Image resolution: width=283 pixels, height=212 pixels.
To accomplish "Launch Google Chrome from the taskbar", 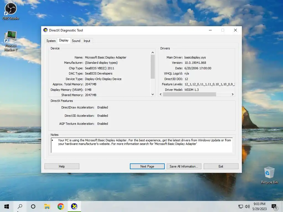I will click(x=61, y=206).
